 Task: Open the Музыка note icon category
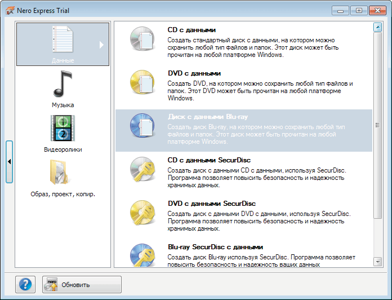63,83
